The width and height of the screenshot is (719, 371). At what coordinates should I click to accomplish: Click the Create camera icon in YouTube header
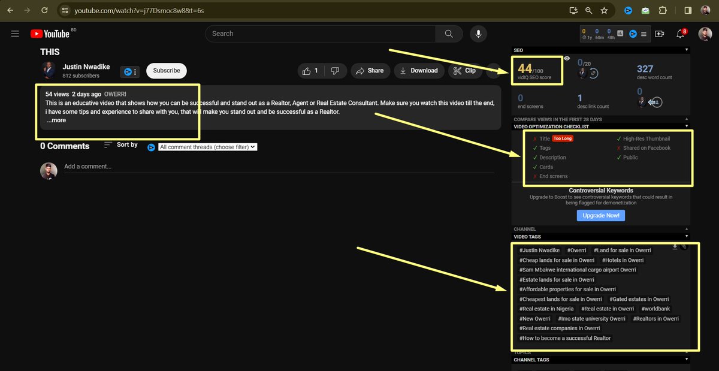pos(659,34)
